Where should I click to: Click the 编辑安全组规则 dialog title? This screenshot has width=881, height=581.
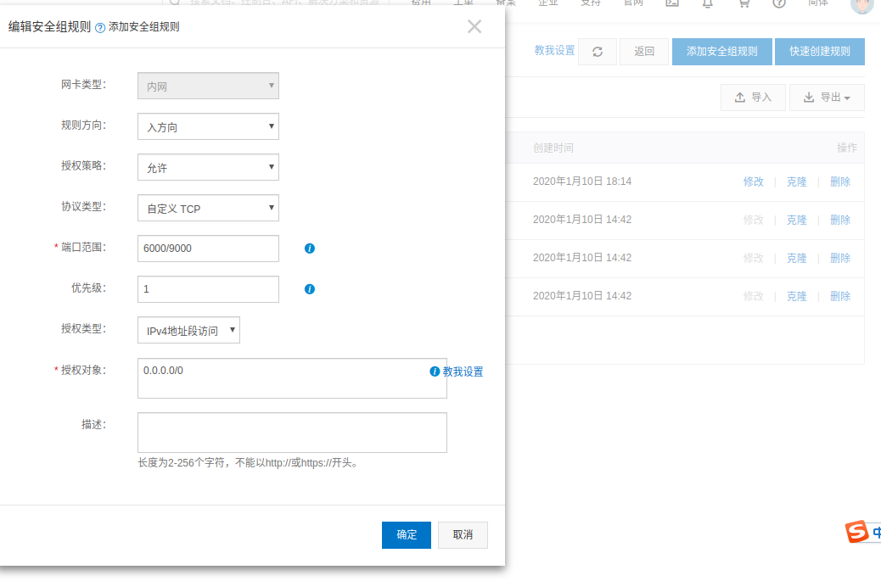pos(49,27)
